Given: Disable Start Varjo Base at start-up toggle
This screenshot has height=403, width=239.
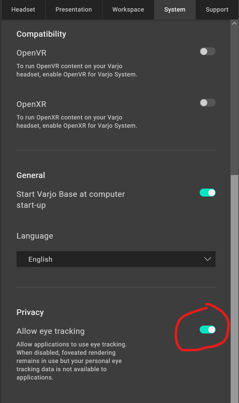Looking at the screenshot, I should pos(207,193).
